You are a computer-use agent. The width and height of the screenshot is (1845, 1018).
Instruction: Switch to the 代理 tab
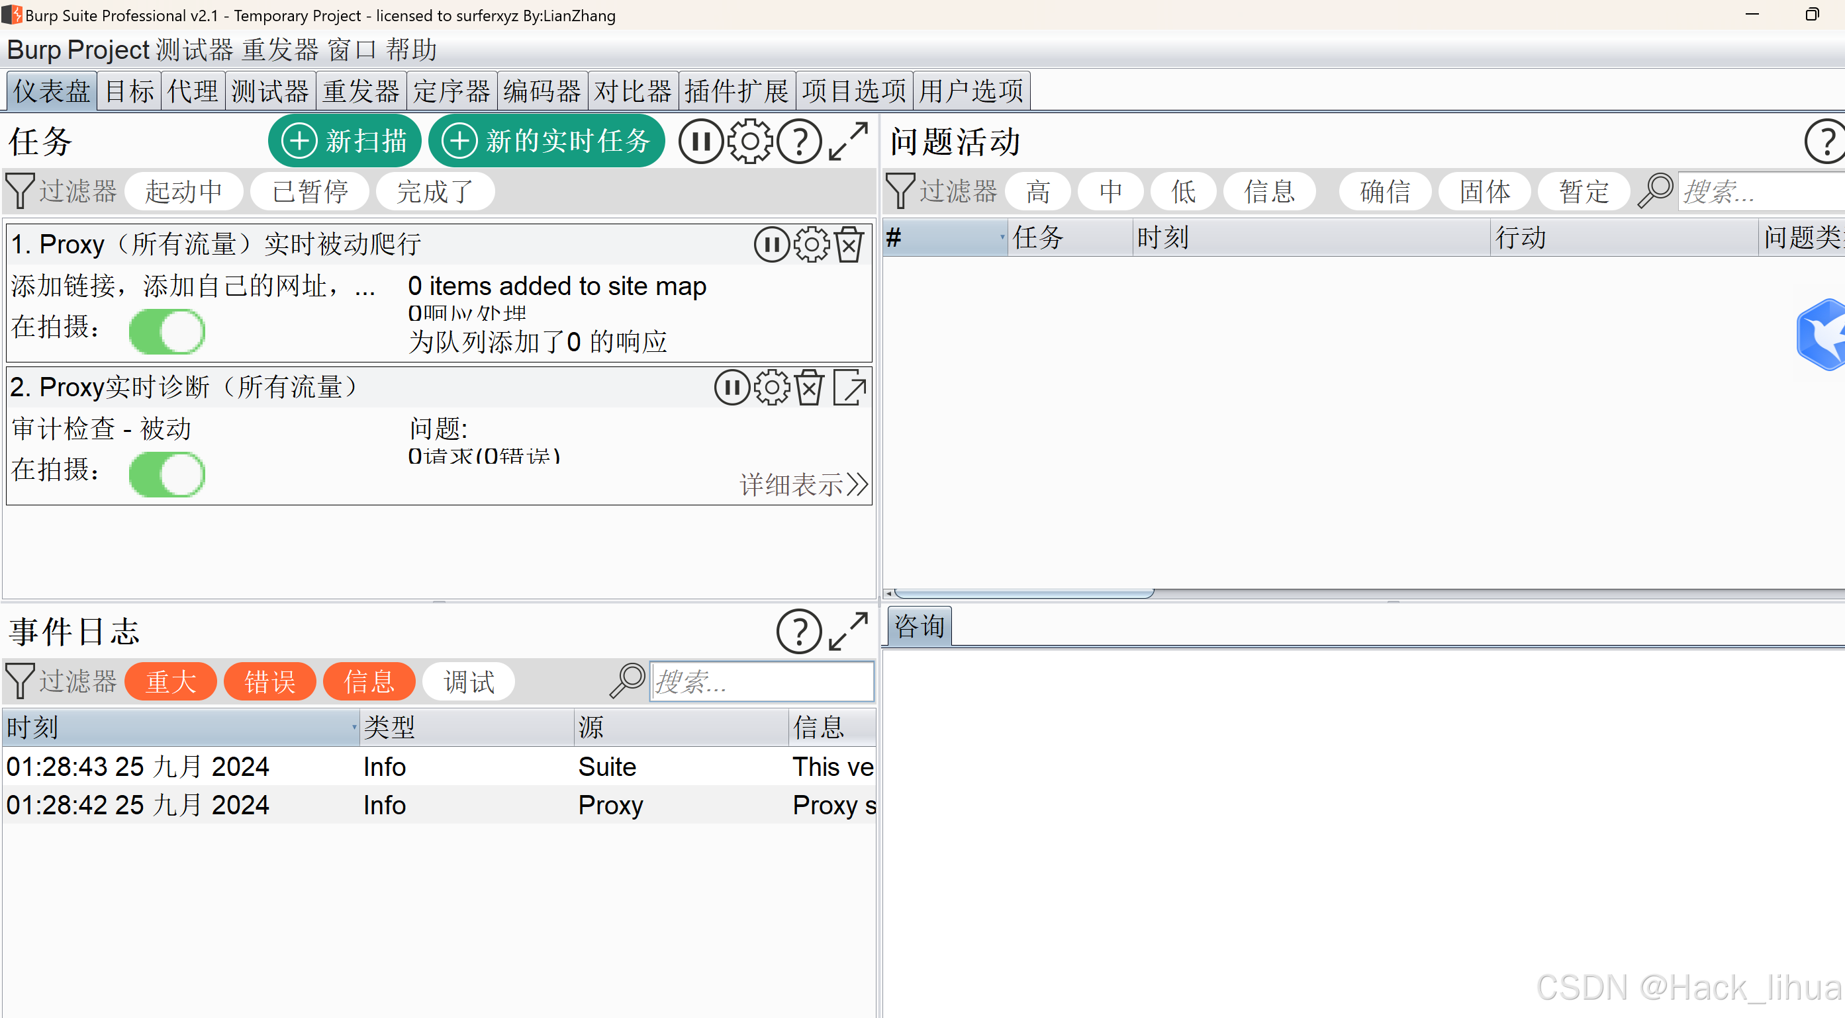click(x=193, y=91)
